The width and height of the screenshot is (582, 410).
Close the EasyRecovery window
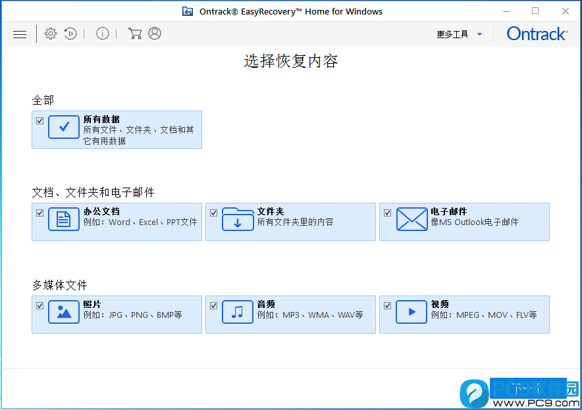pos(566,11)
